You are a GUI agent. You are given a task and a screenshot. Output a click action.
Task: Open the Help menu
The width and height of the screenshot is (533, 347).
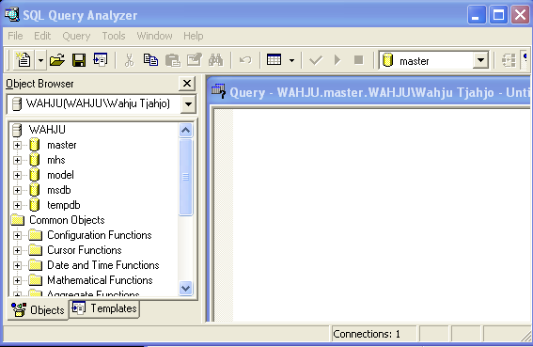(x=193, y=36)
